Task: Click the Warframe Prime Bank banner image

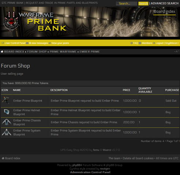Action: click(90, 22)
